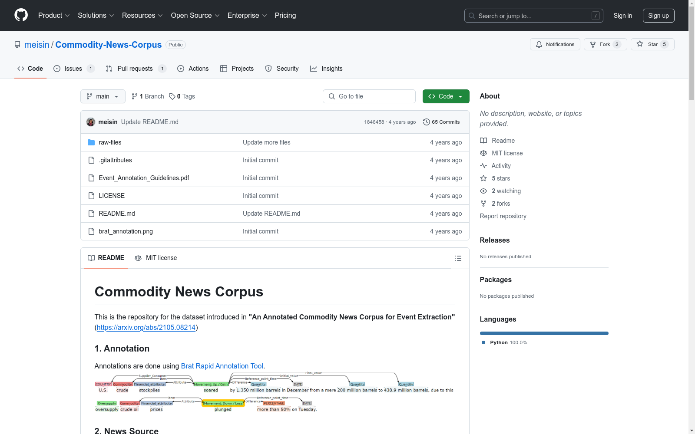
Task: Click the 'Update README.md' latest commit message
Action: tap(150, 122)
